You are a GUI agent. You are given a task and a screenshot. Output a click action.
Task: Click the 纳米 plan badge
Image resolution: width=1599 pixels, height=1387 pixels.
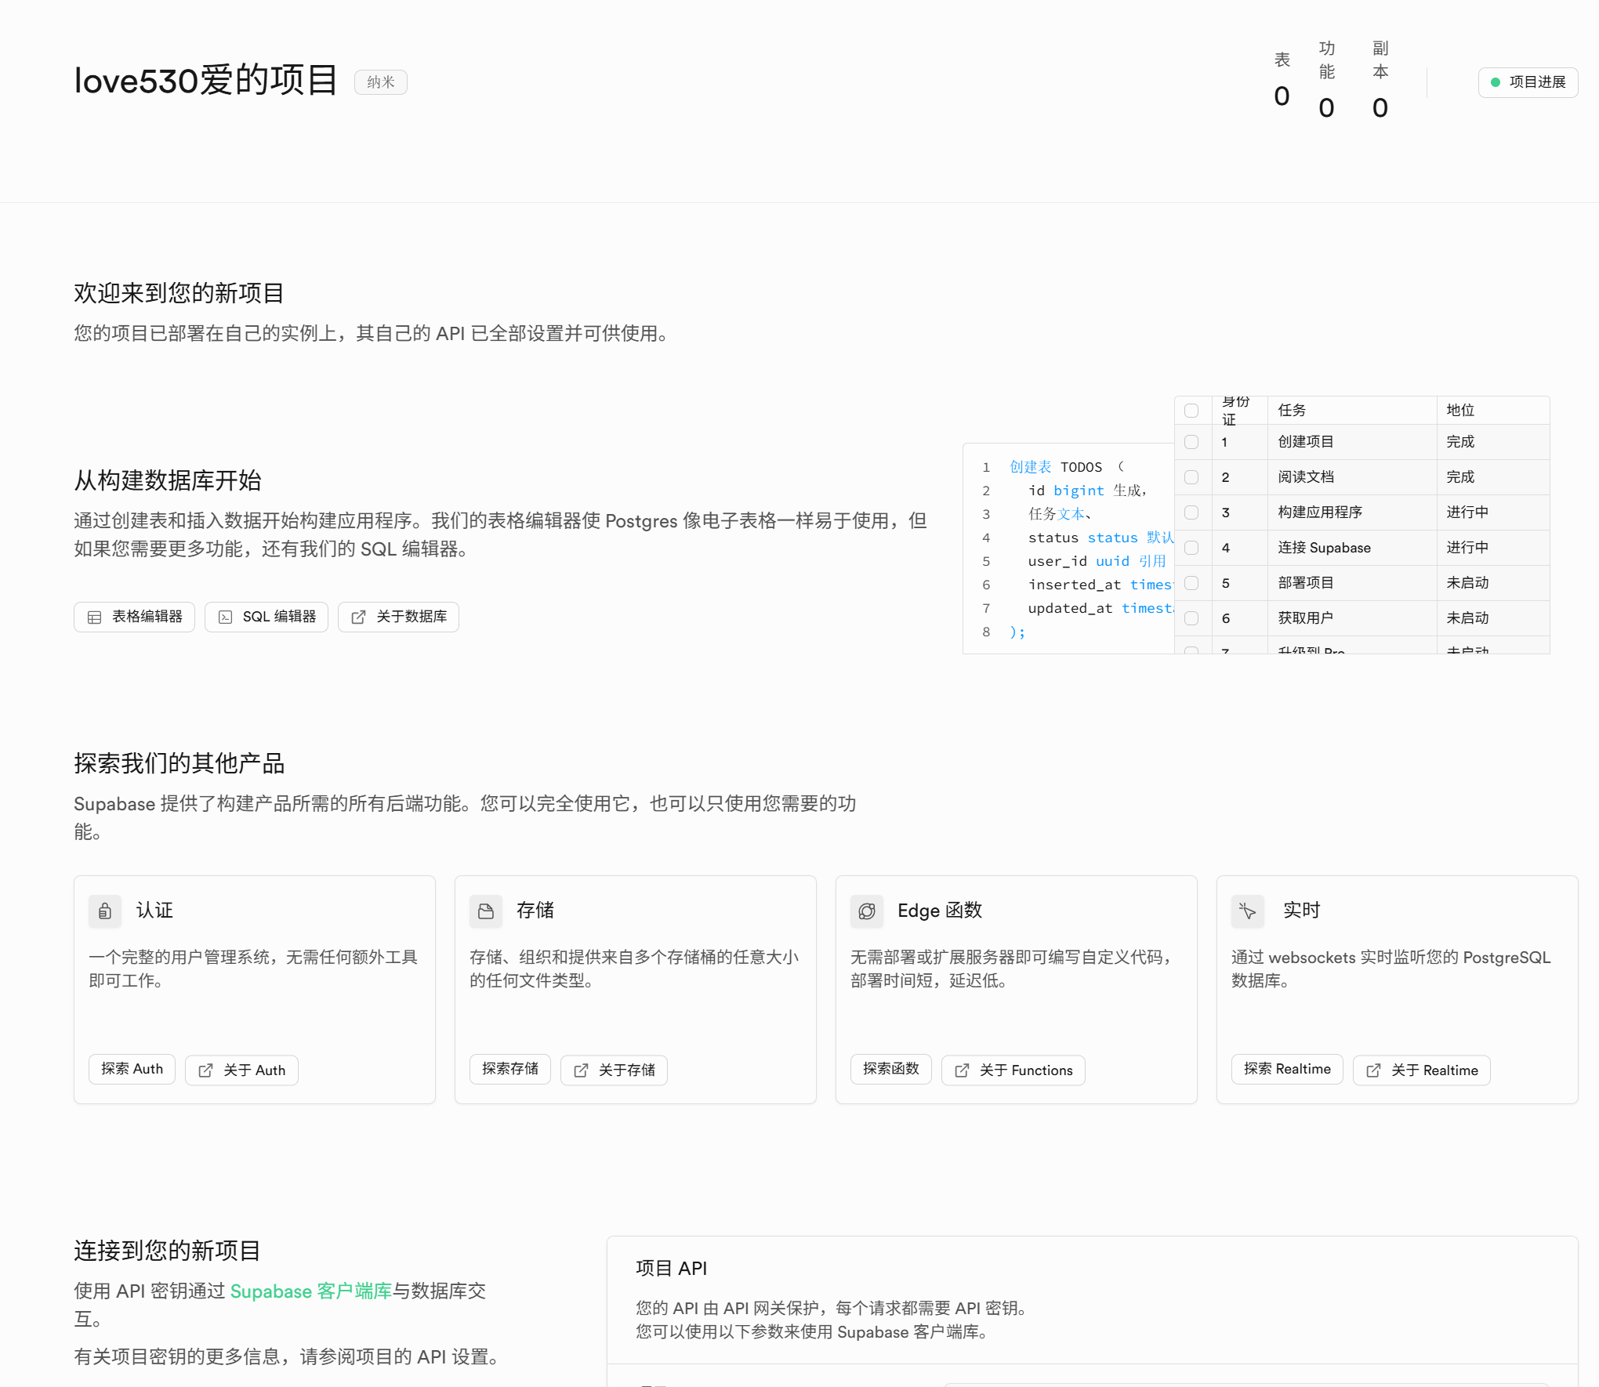pyautogui.click(x=381, y=82)
